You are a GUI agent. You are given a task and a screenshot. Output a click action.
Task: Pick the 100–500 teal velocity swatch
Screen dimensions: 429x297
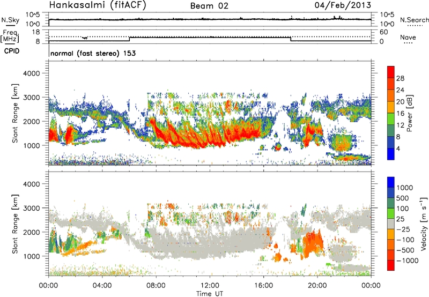coord(391,203)
